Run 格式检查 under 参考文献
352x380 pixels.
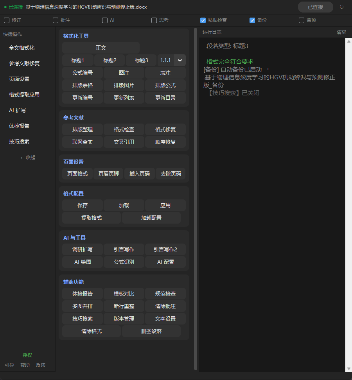click(124, 129)
